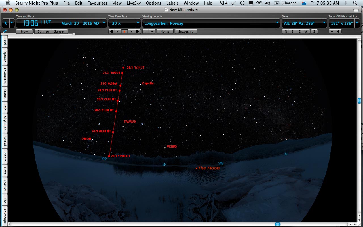Screen dimensions: 363x227
Task: Zoom in with the plus button
Action: click(x=338, y=31)
